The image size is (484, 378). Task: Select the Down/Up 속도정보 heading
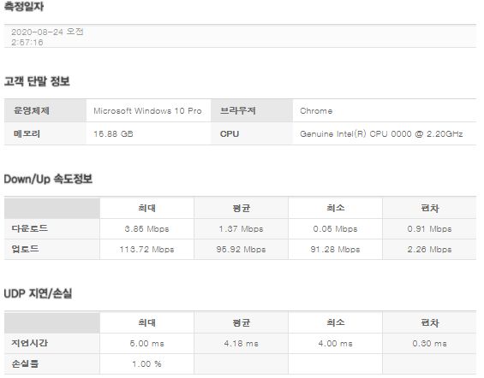[x=48, y=179]
